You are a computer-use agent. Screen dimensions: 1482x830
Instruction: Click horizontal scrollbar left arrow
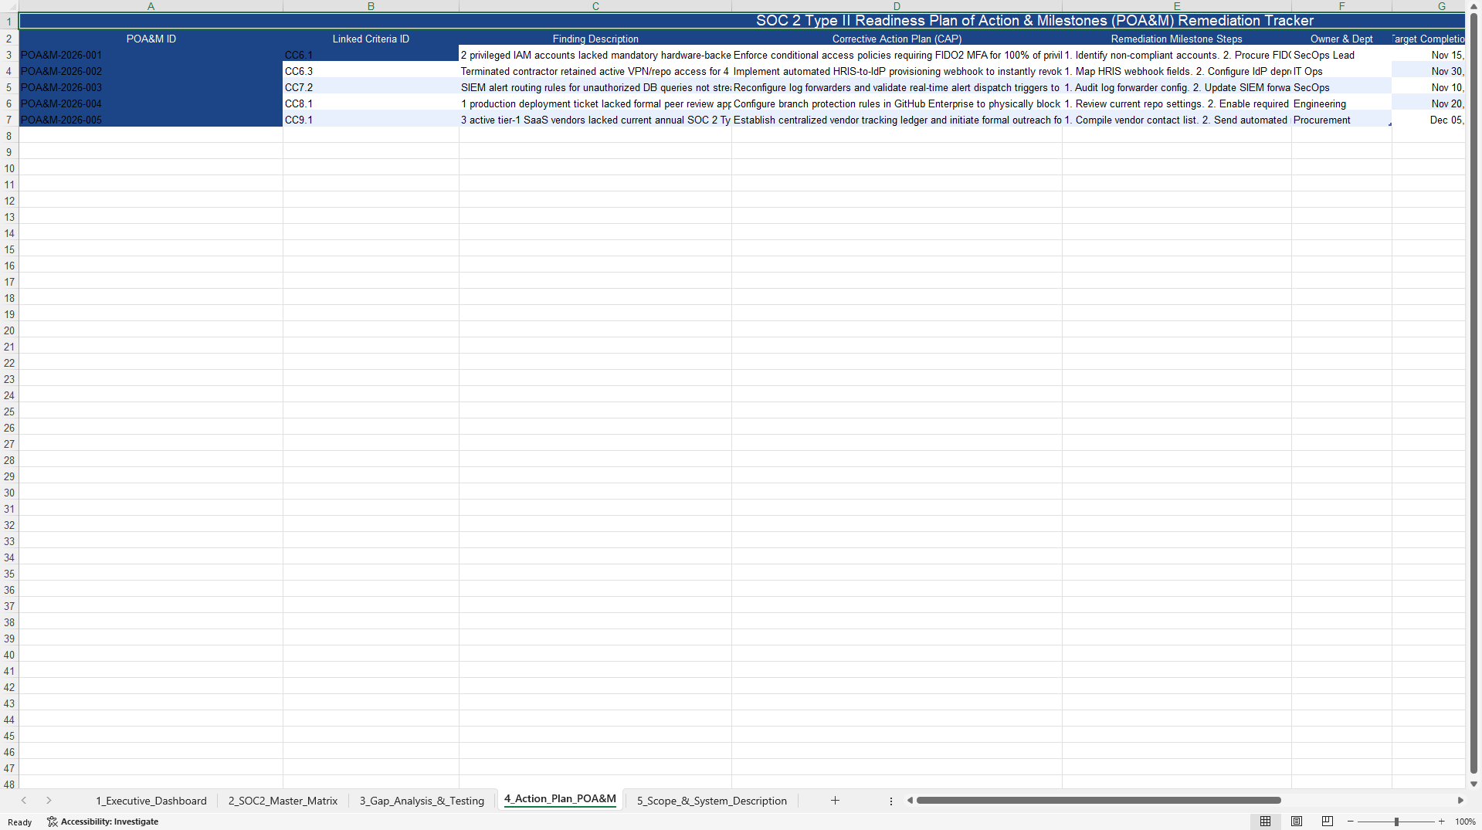tap(910, 801)
